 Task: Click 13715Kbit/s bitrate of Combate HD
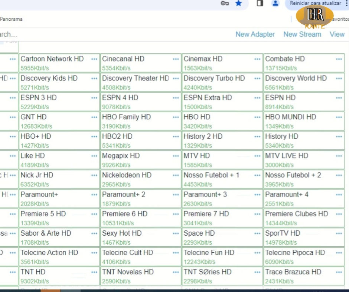pyautogui.click(x=281, y=68)
